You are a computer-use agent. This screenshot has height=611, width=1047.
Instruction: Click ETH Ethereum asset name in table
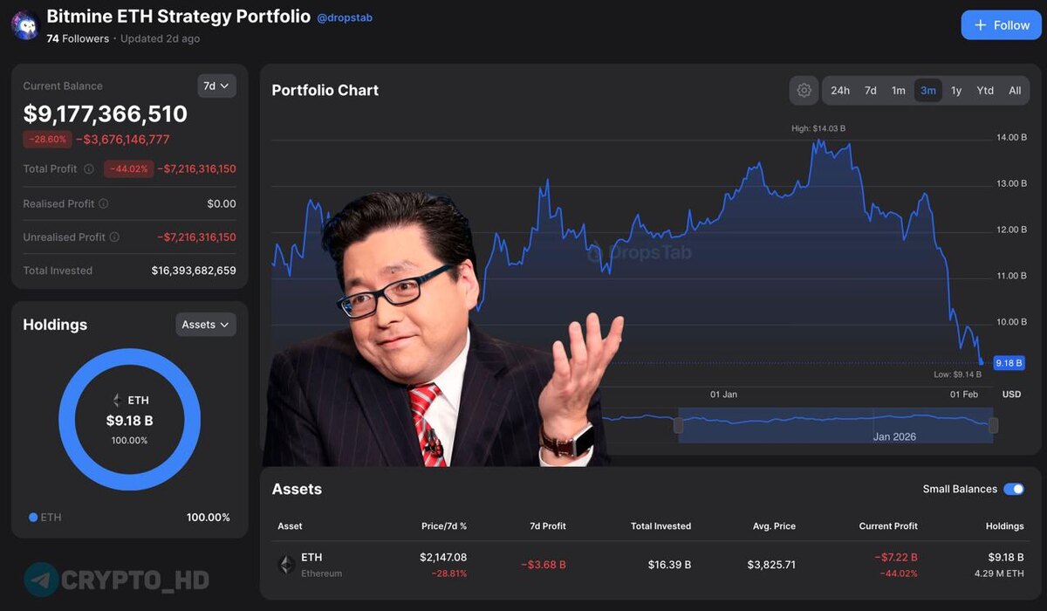[x=321, y=565]
